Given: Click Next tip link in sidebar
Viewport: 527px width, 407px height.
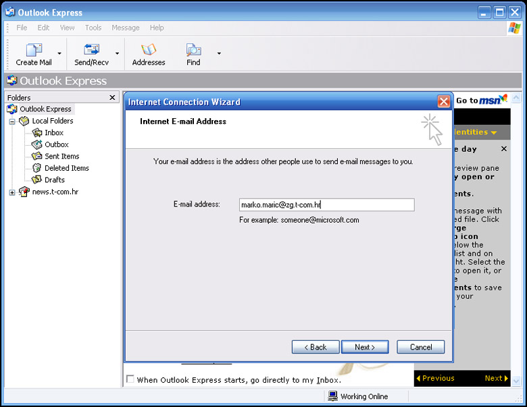Looking at the screenshot, I should 497,378.
